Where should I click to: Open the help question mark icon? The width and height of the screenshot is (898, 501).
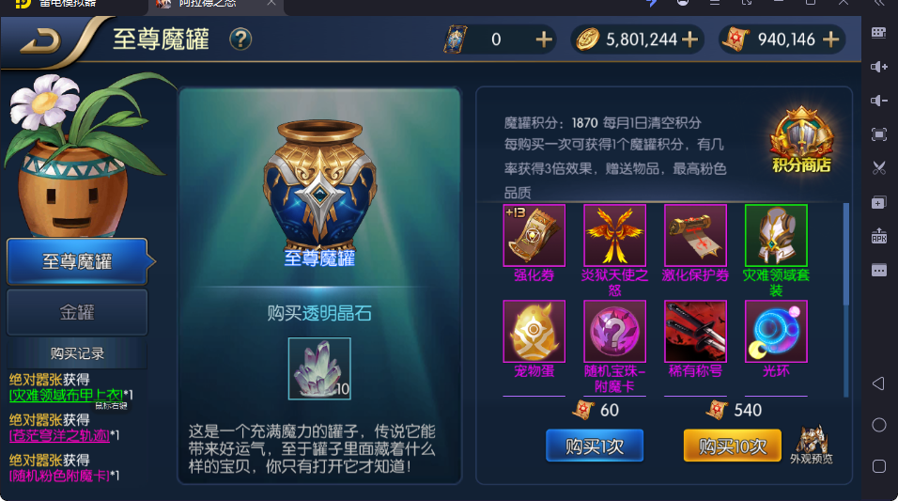coord(240,39)
